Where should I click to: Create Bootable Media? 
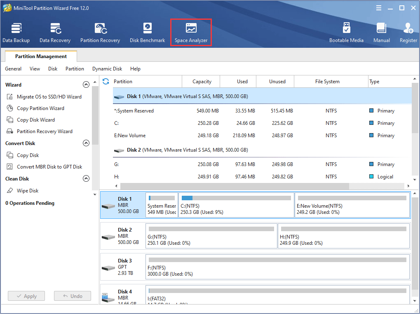pos(346,33)
